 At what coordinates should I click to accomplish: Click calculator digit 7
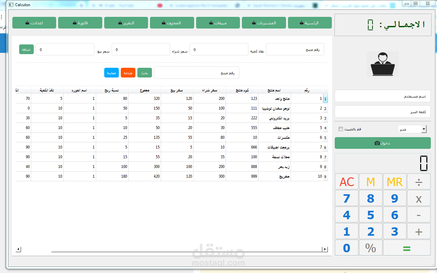tap(347, 198)
